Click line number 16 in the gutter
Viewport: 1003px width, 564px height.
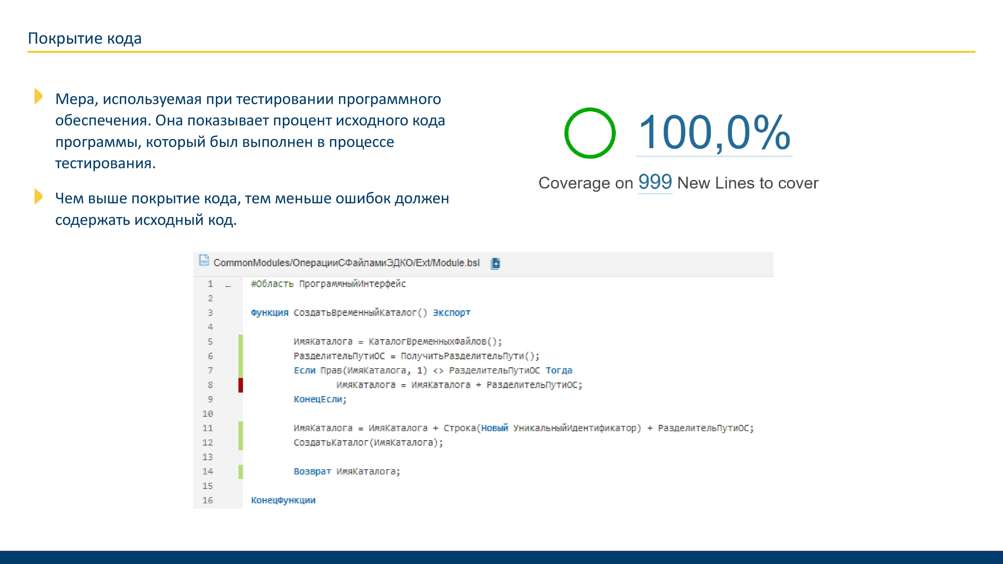pos(208,500)
